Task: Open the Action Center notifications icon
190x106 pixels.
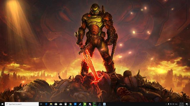Action: pos(187,104)
